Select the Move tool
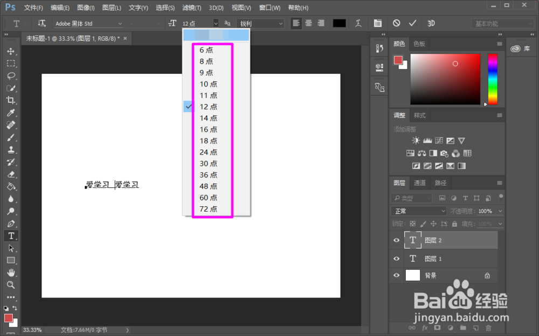 (x=11, y=50)
